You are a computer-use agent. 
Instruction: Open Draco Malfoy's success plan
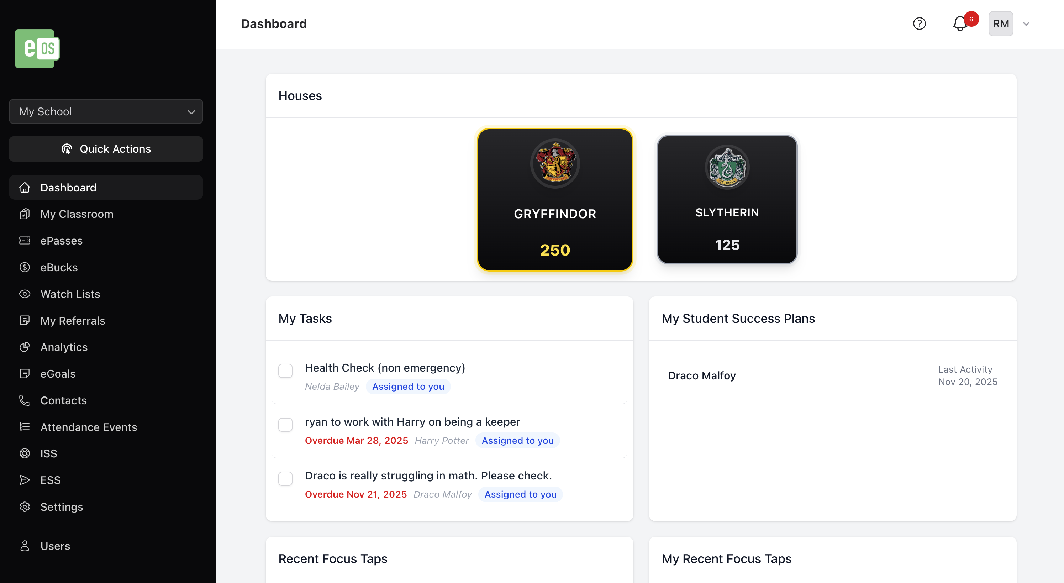701,375
